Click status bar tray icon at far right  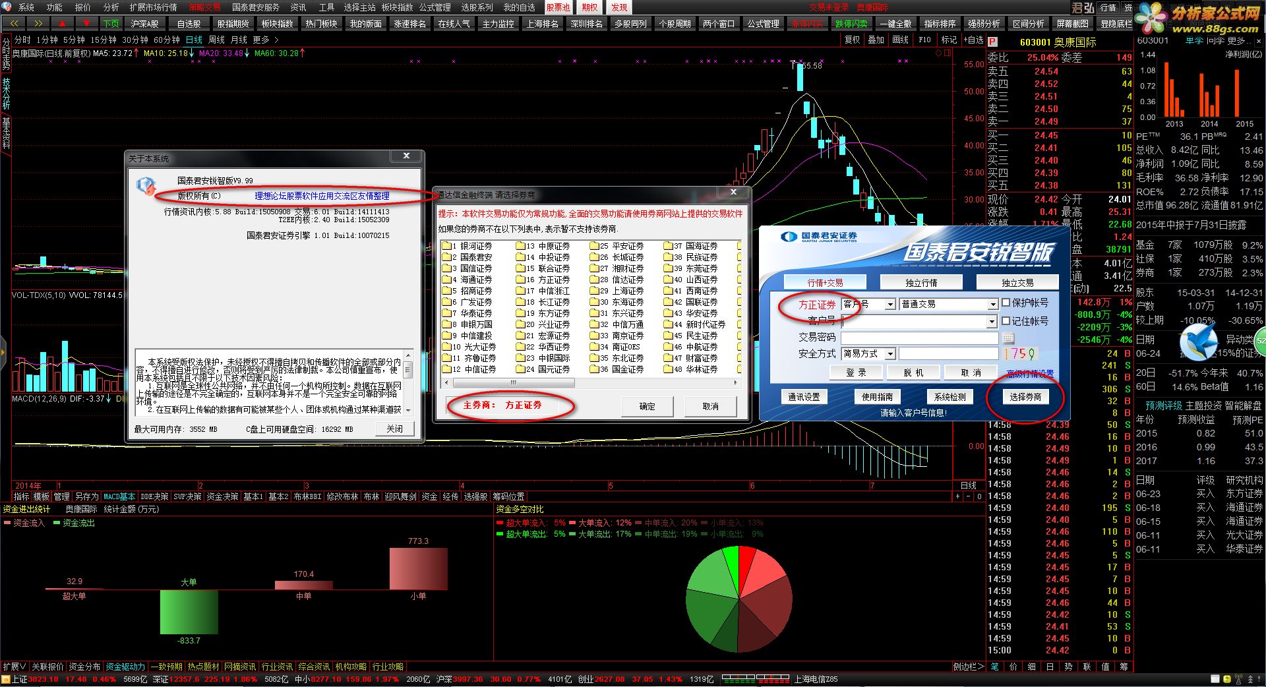click(x=1259, y=679)
